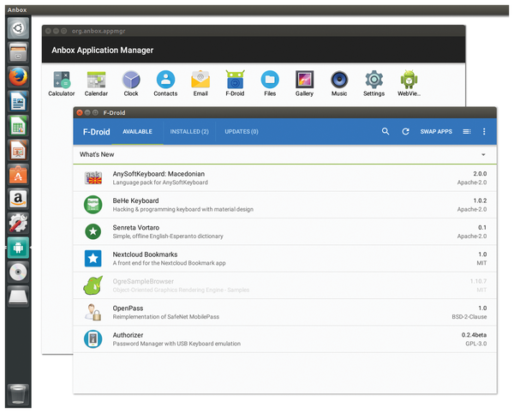Open the Senreta Vortaro app entry
The width and height of the screenshot is (514, 413).
pyautogui.click(x=284, y=231)
